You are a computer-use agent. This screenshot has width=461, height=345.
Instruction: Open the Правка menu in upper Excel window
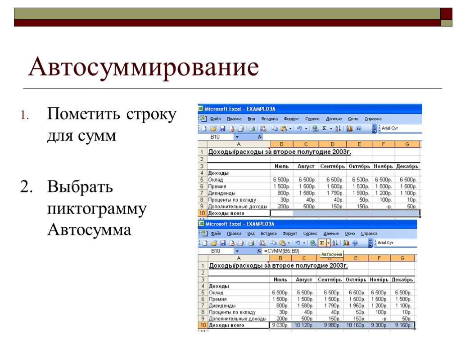pos(234,119)
